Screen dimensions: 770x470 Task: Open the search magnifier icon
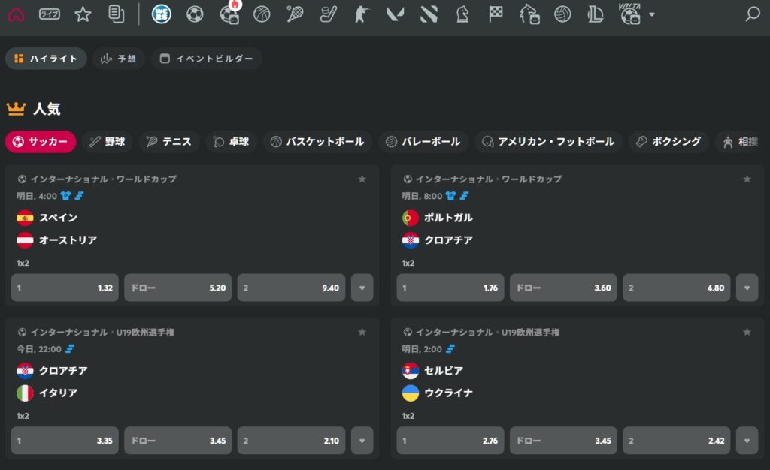click(752, 14)
